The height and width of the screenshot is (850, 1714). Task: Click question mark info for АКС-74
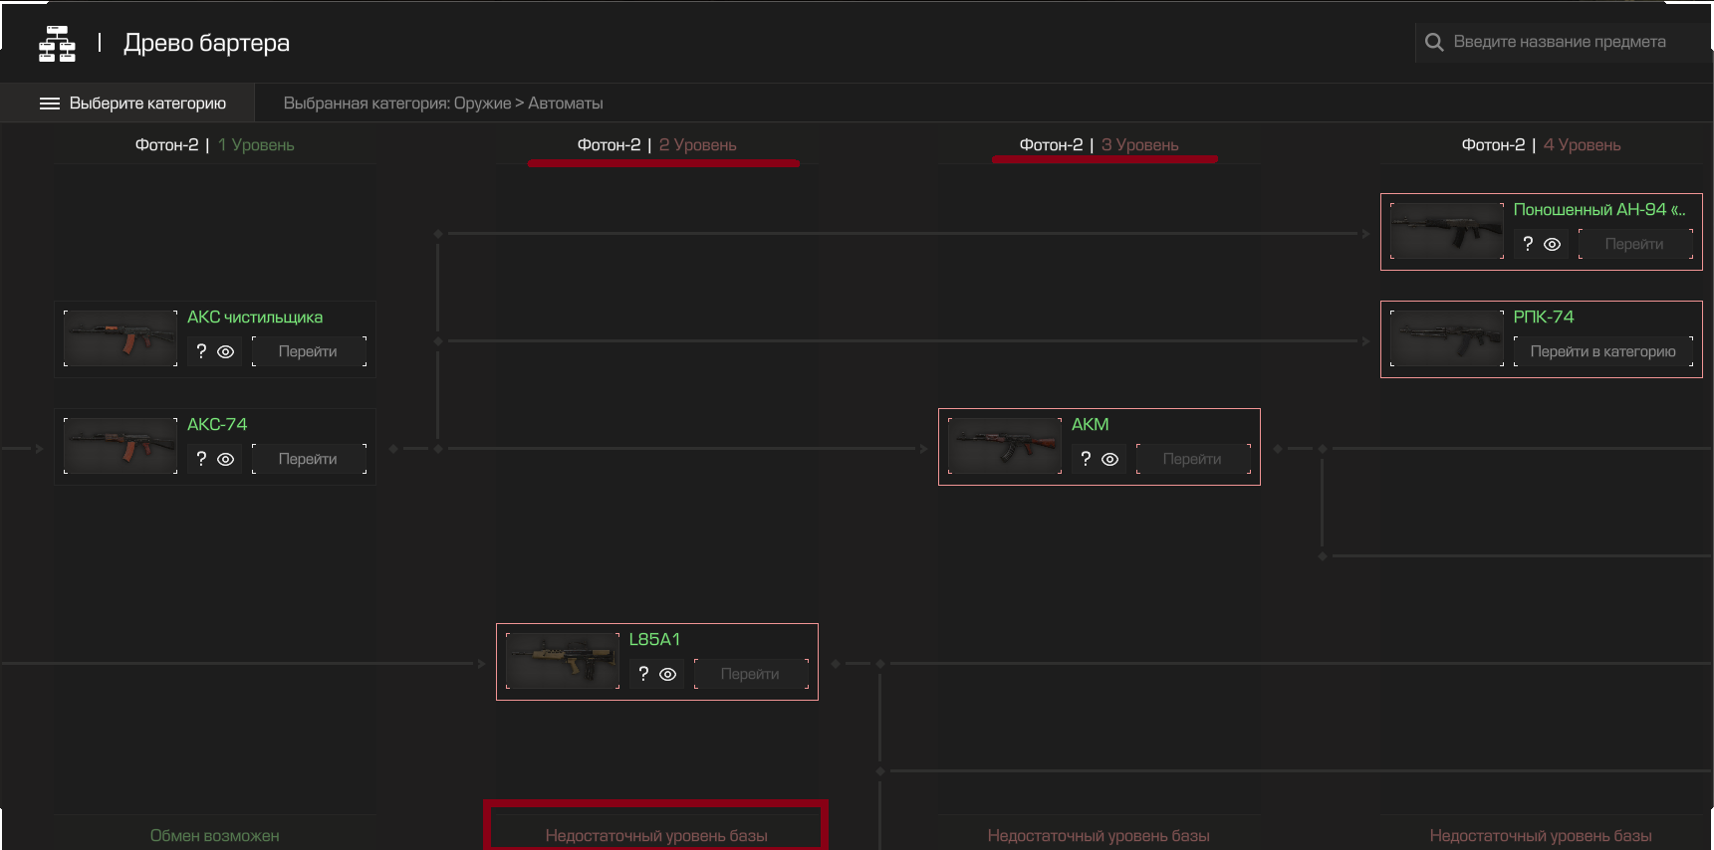coord(201,459)
